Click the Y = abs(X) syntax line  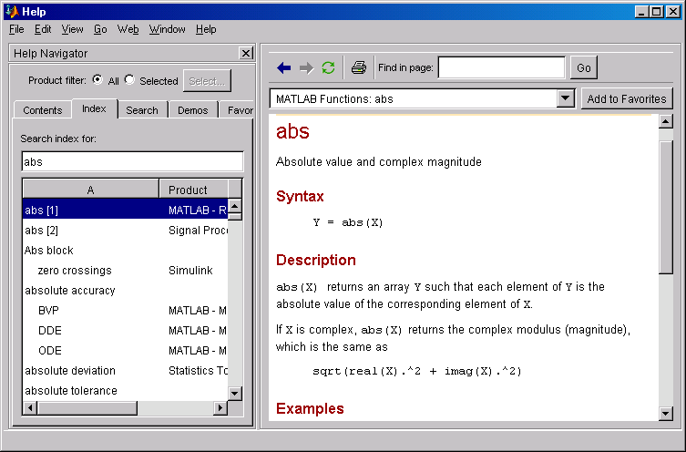[348, 222]
